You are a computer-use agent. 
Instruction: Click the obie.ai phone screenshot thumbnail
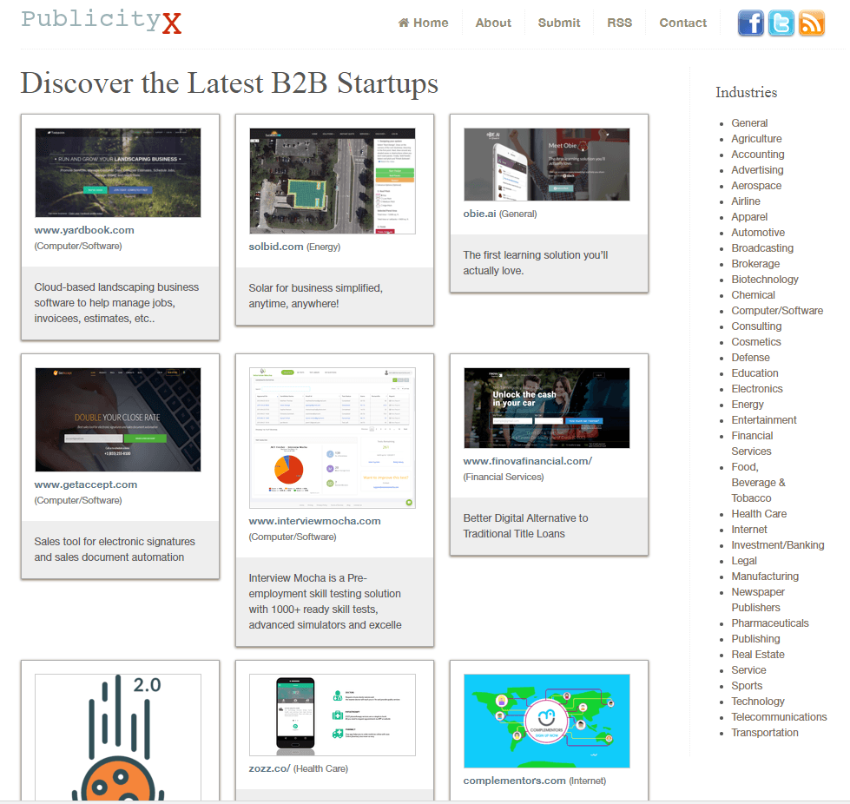coord(547,164)
